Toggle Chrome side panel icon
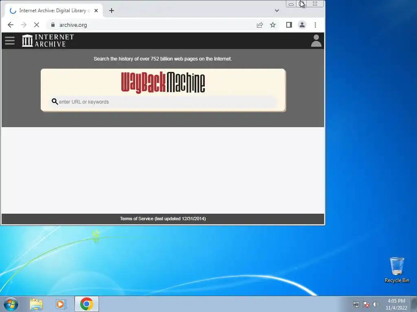Image resolution: width=417 pixels, height=312 pixels. tap(289, 25)
